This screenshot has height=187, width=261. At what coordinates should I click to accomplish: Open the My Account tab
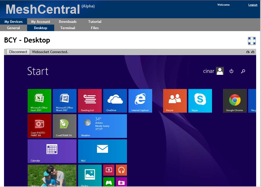pos(41,21)
